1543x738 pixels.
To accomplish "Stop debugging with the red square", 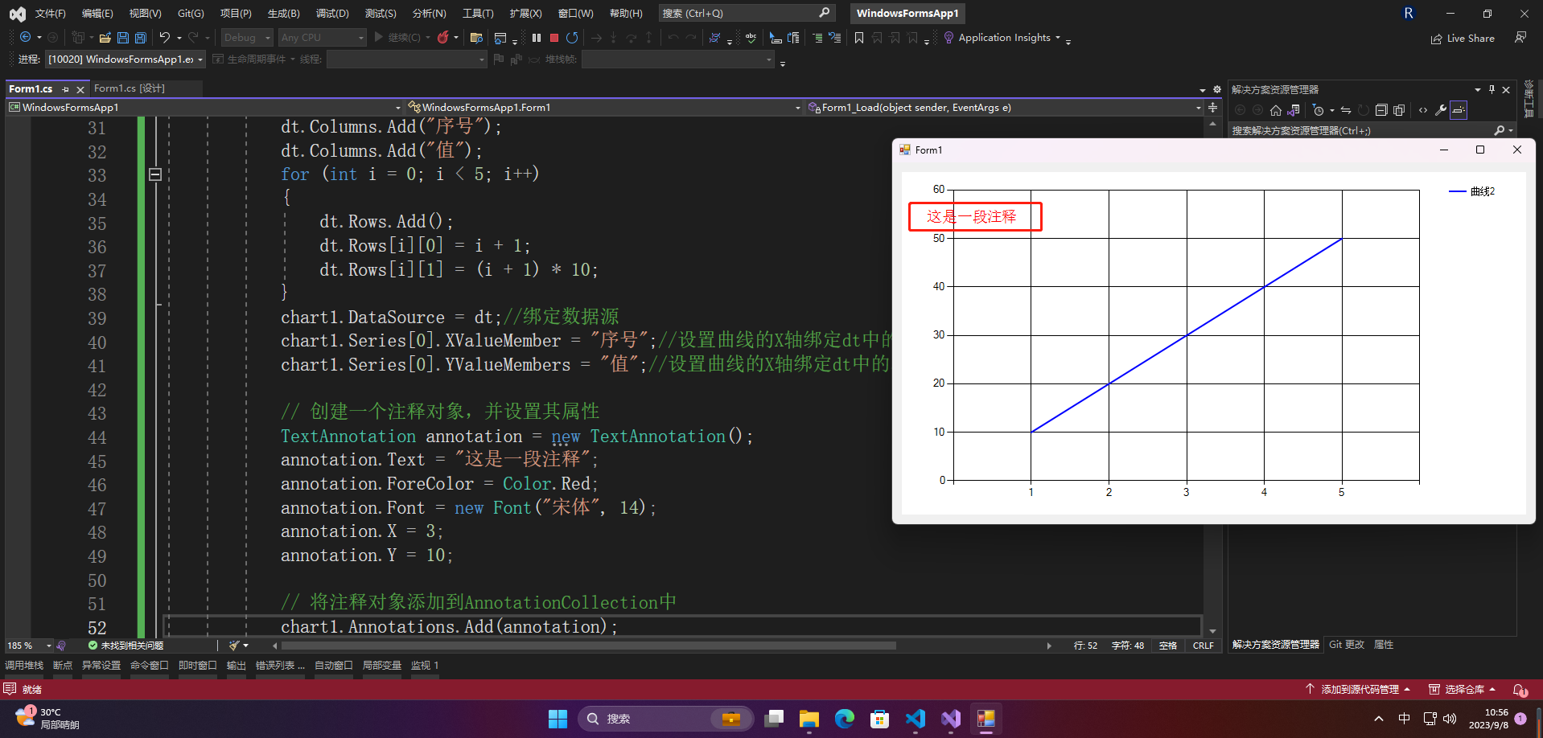I will (554, 38).
